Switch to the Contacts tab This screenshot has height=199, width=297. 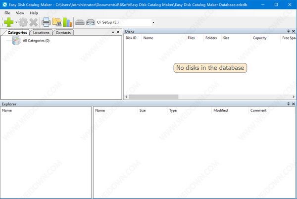coord(63,33)
